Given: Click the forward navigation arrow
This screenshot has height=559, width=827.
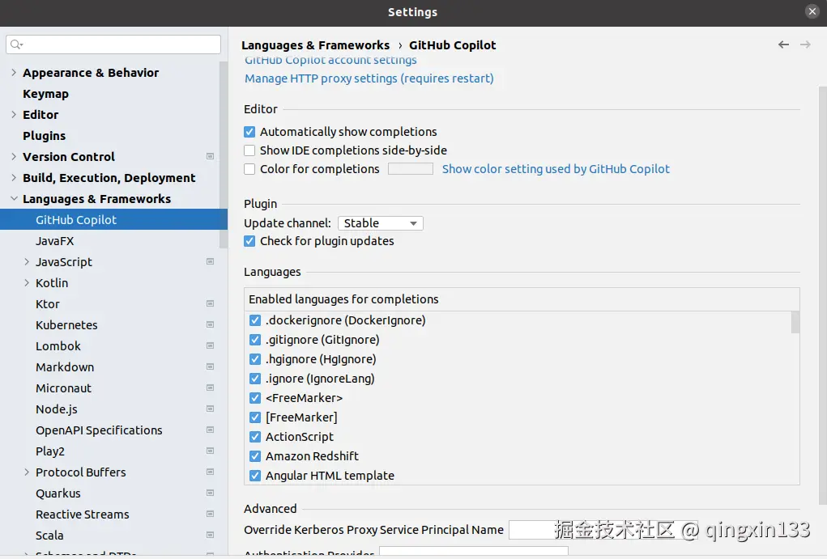Looking at the screenshot, I should [805, 45].
